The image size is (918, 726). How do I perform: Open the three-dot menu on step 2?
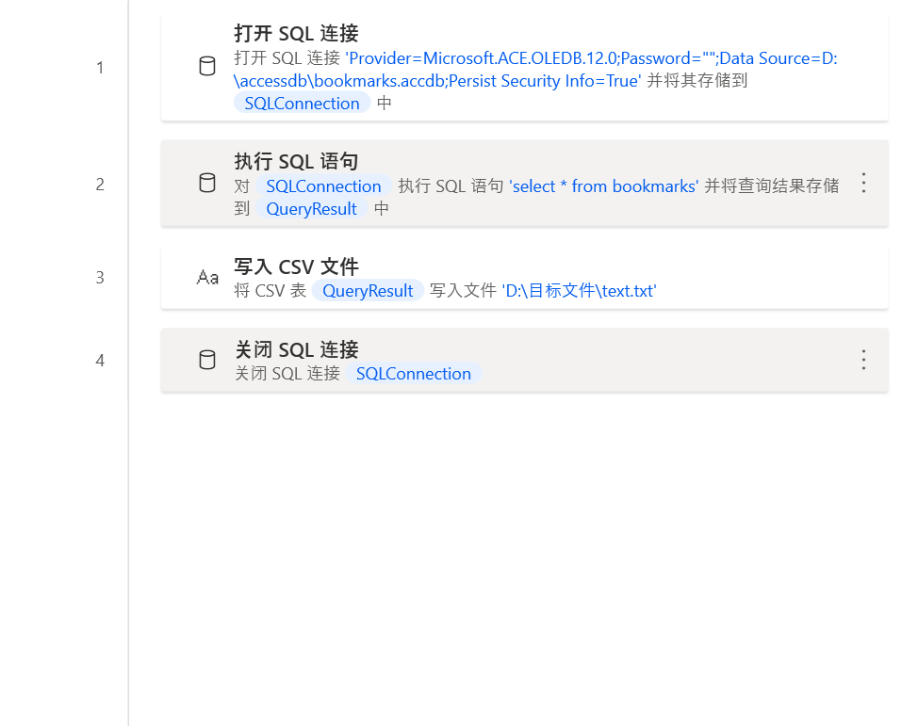pos(863,184)
